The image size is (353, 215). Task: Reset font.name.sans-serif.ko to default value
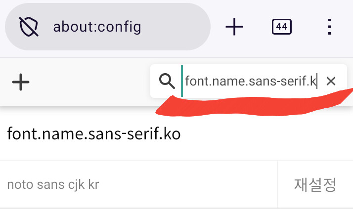point(315,184)
